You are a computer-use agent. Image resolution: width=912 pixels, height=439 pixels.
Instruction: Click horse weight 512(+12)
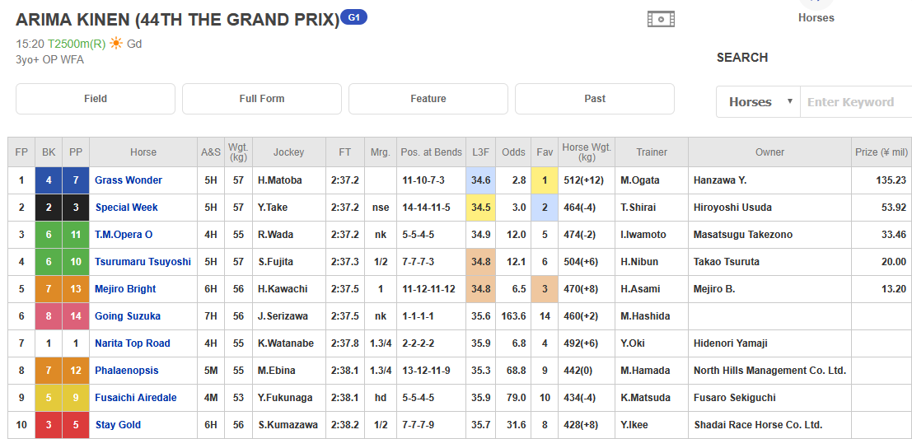[x=586, y=180]
